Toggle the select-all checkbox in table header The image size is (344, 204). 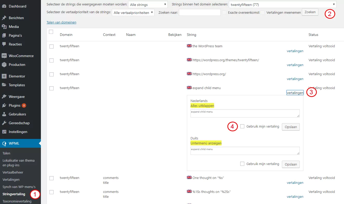click(51, 32)
